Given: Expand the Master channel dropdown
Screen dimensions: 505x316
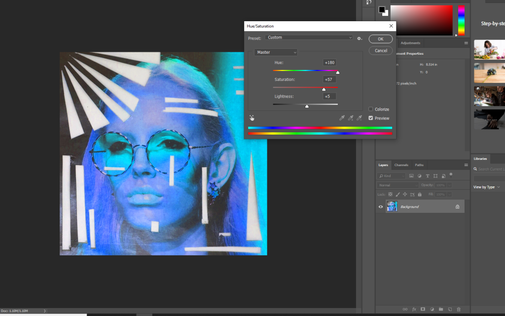Looking at the screenshot, I should pos(276,52).
